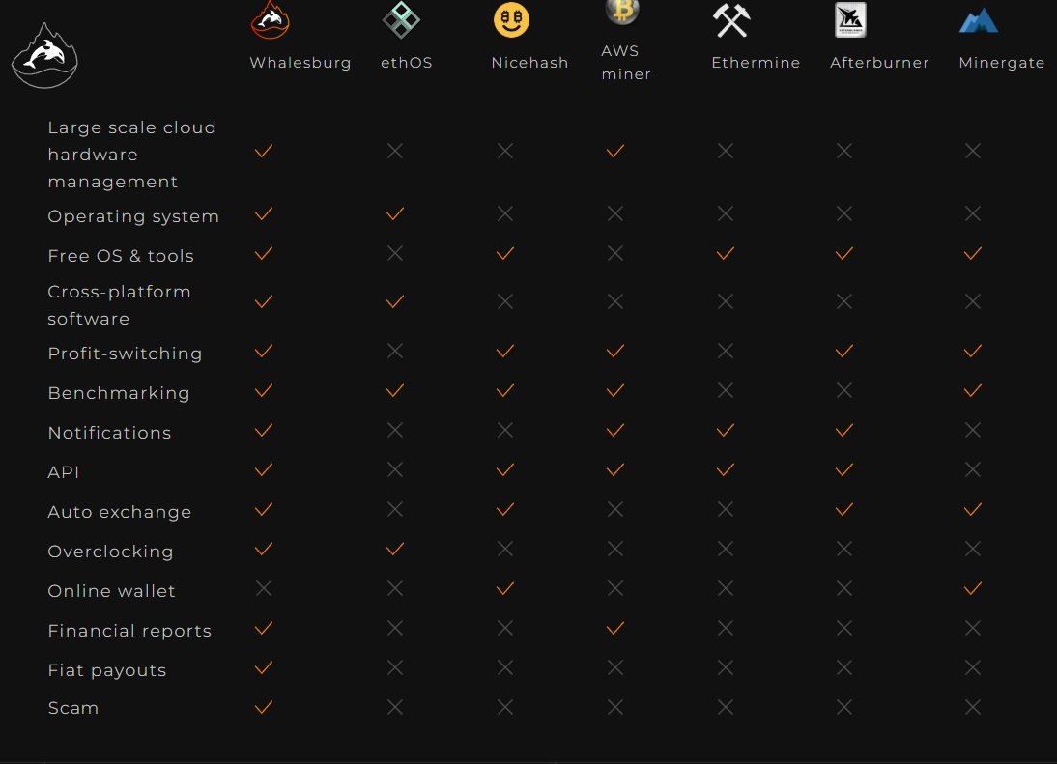Screen dimensions: 1057x764
Task: Click the Nicehash column heading text
Action: (529, 63)
